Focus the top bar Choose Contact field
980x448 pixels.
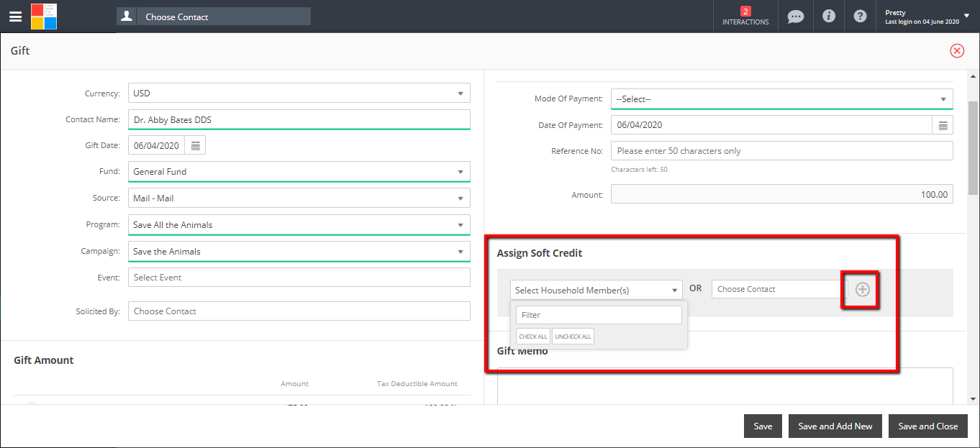pos(224,17)
